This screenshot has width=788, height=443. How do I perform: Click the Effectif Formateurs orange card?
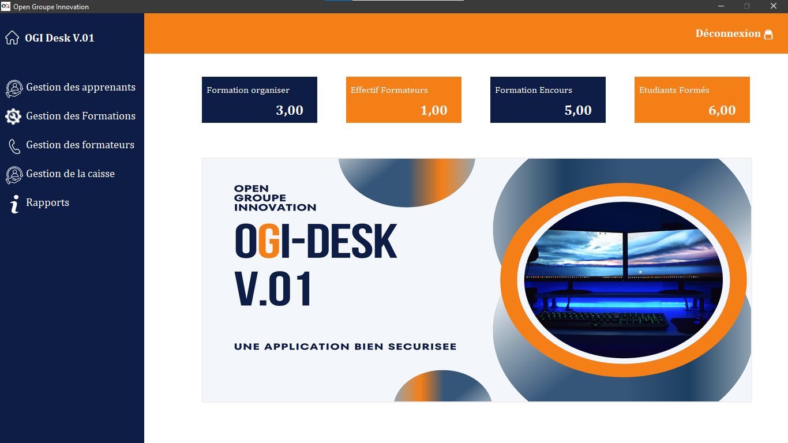tap(404, 100)
